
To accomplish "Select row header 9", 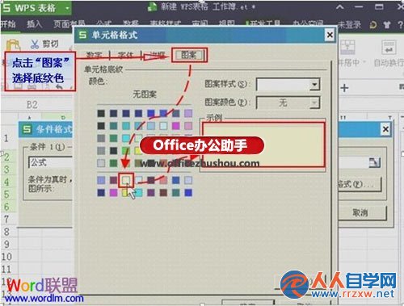I will (6, 244).
